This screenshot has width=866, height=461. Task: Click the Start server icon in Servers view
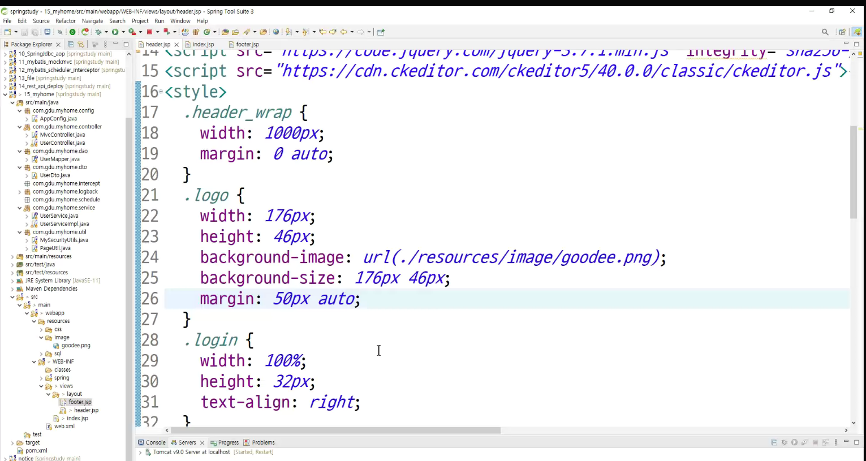[795, 442]
